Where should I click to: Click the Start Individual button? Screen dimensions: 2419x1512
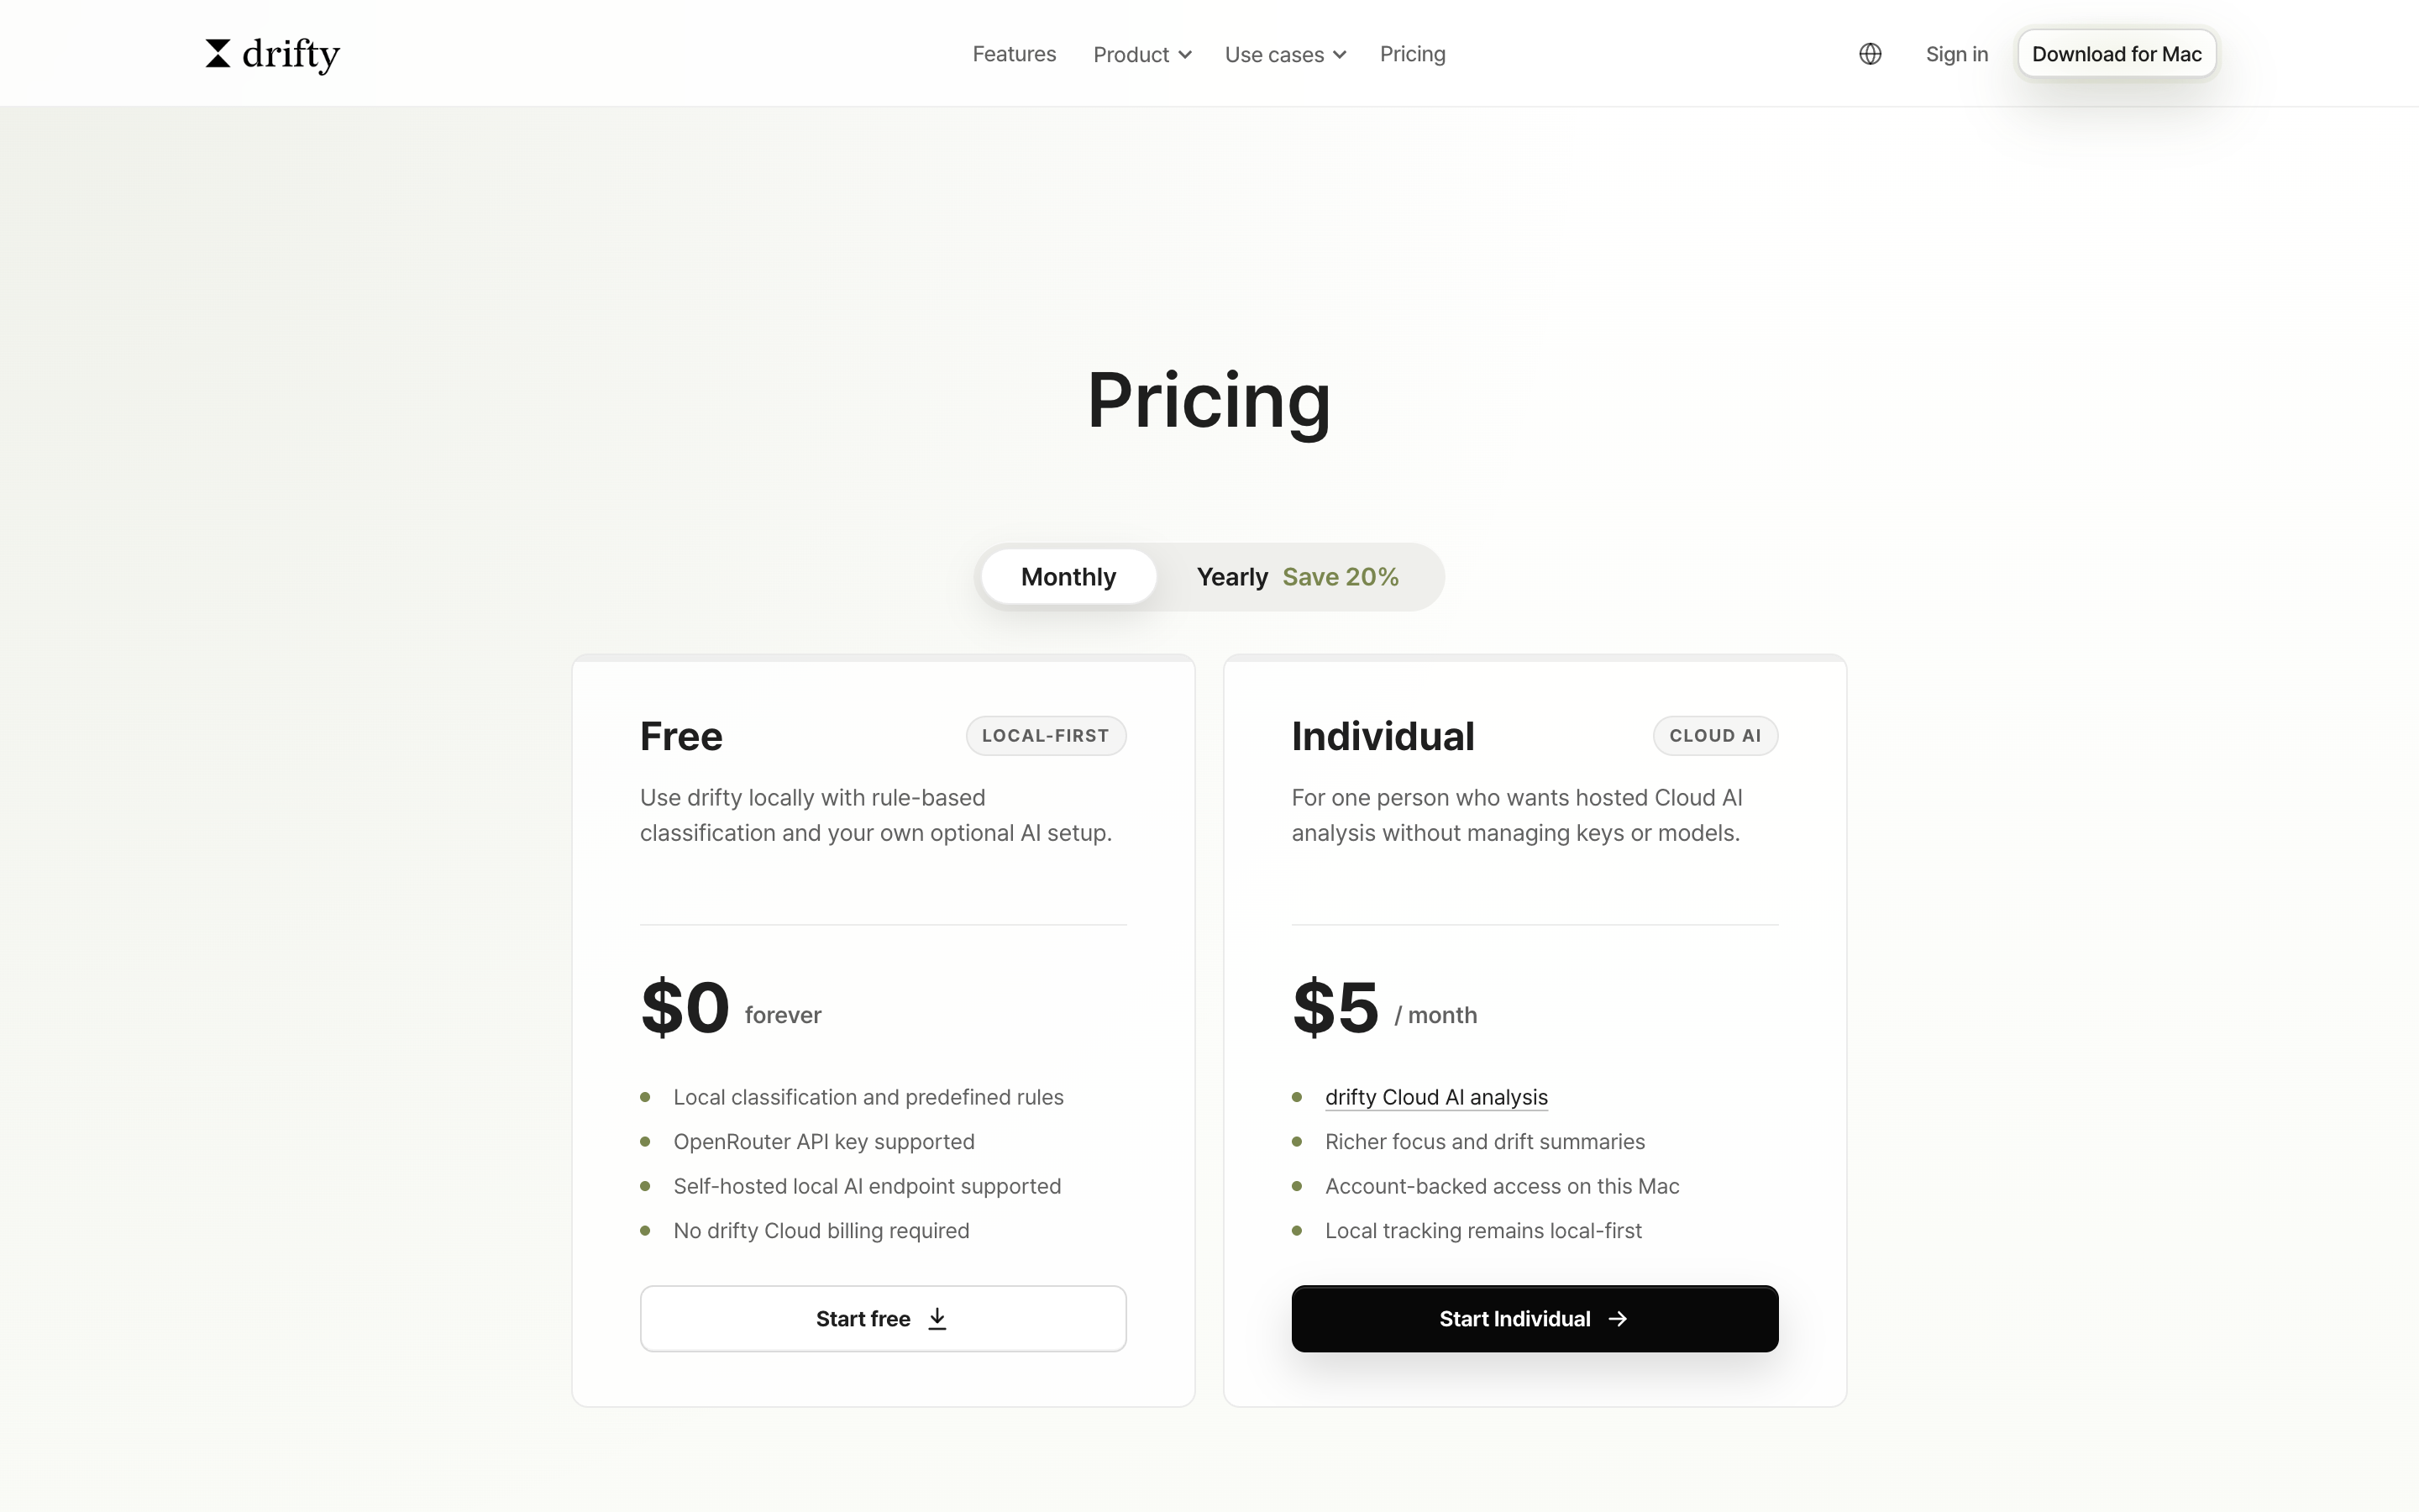click(1535, 1319)
